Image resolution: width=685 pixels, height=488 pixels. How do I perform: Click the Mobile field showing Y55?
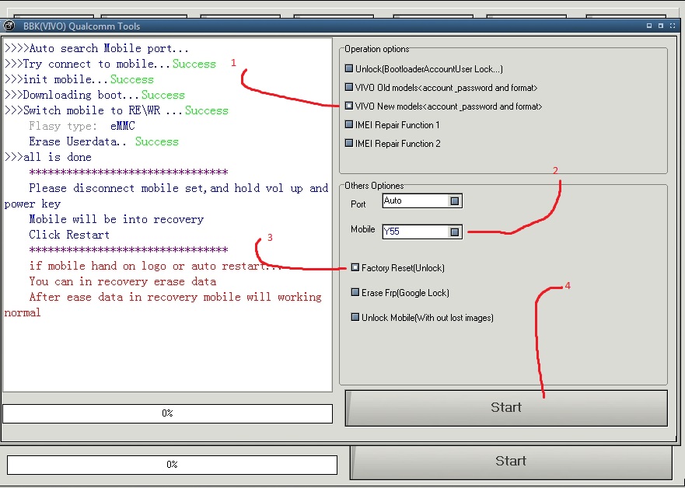[422, 232]
